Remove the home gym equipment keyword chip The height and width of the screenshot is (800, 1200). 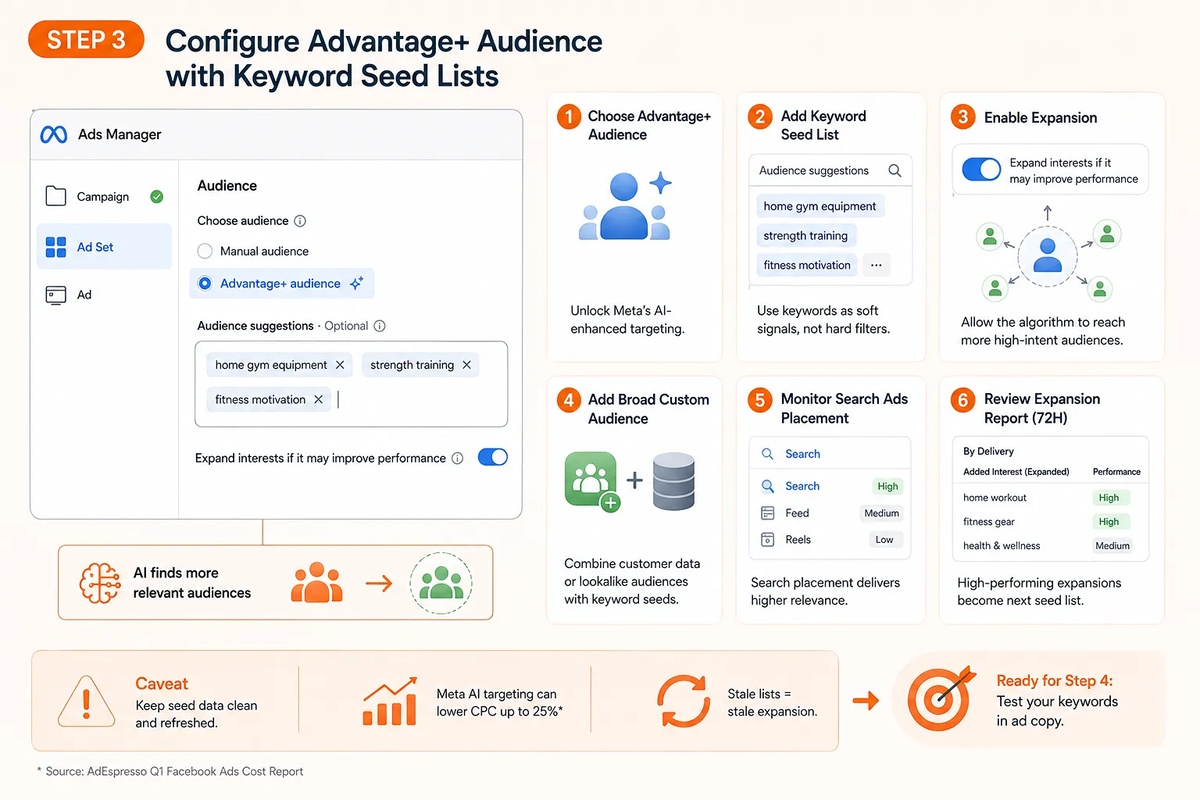point(340,365)
